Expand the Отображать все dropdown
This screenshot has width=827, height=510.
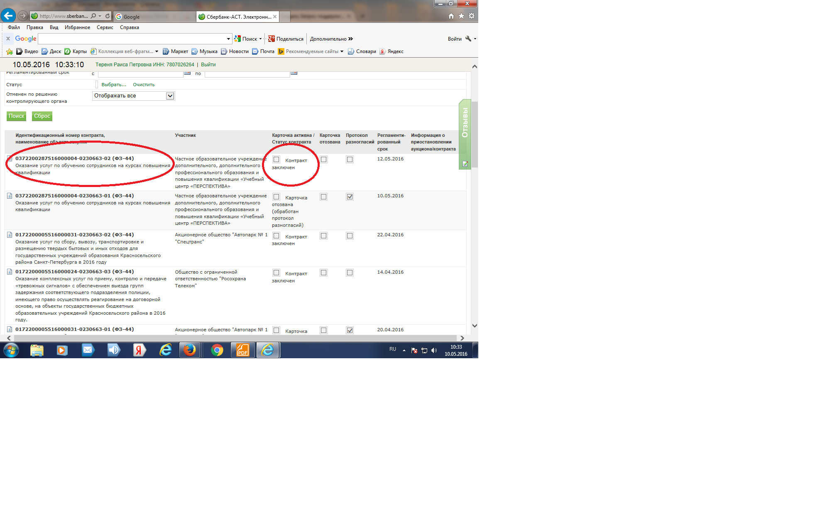(x=170, y=96)
